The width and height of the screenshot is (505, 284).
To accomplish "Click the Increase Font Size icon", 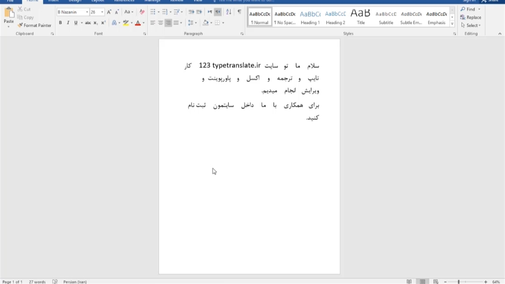I will click(x=109, y=12).
